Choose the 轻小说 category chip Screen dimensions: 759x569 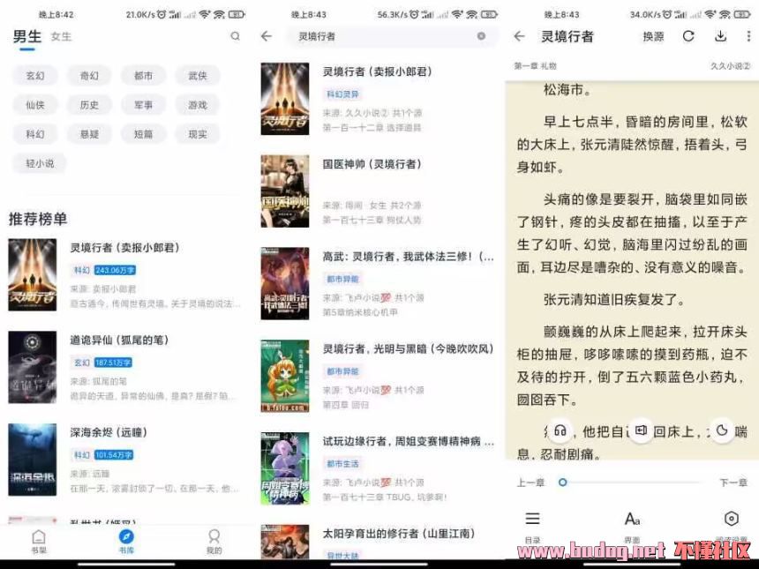click(40, 163)
